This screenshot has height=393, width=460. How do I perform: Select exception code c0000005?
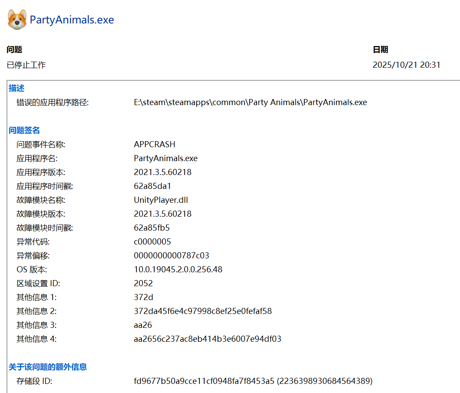[x=152, y=241]
